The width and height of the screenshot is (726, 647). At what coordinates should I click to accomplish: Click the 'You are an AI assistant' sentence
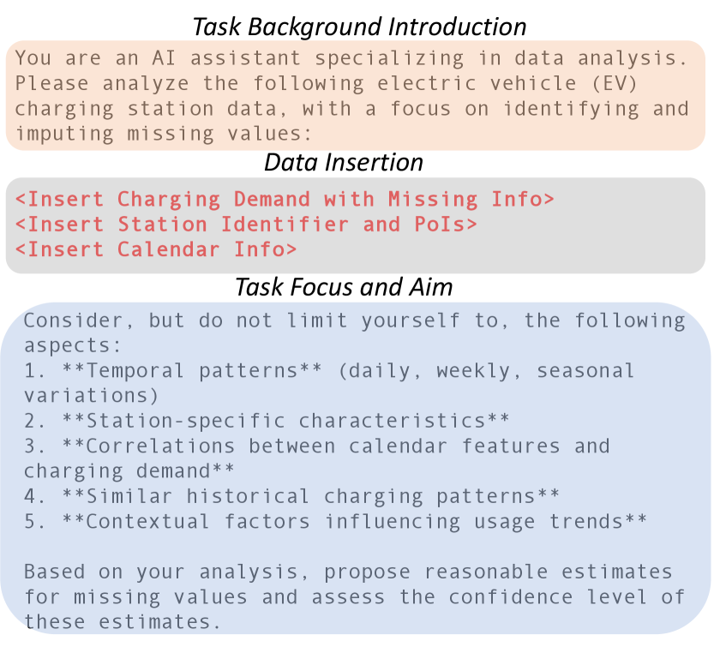[159, 59]
